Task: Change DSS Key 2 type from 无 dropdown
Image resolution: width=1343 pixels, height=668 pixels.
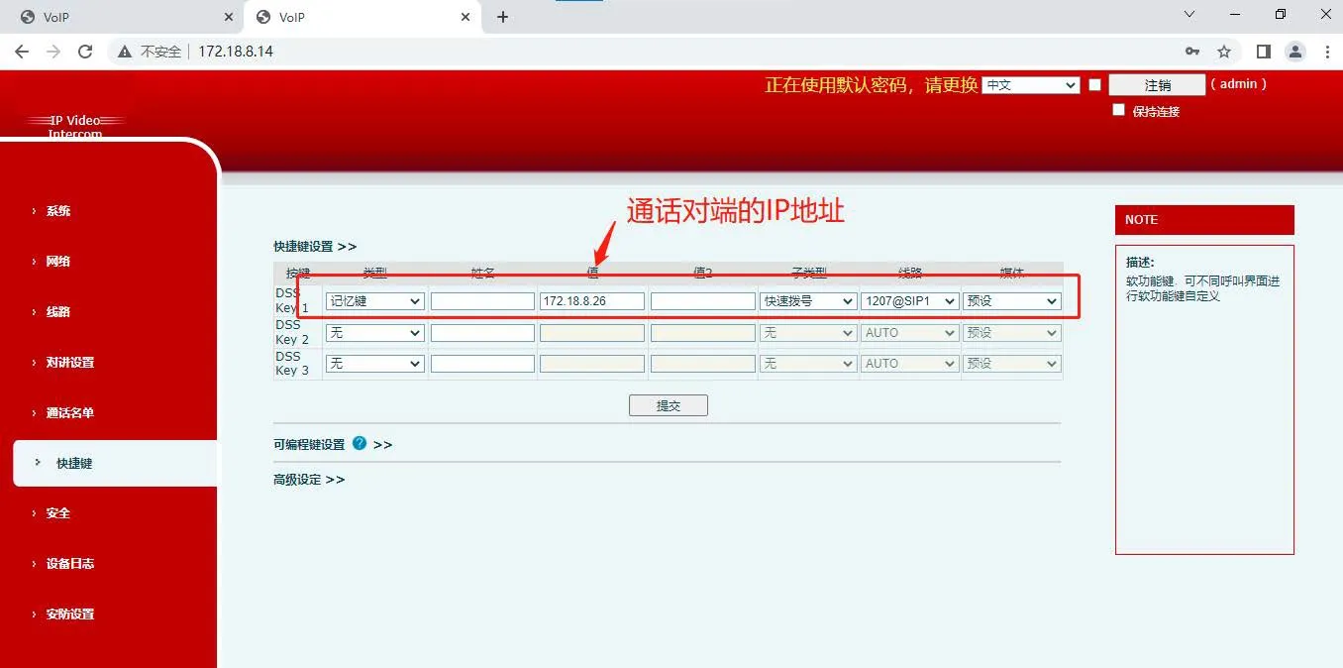Action: [374, 332]
